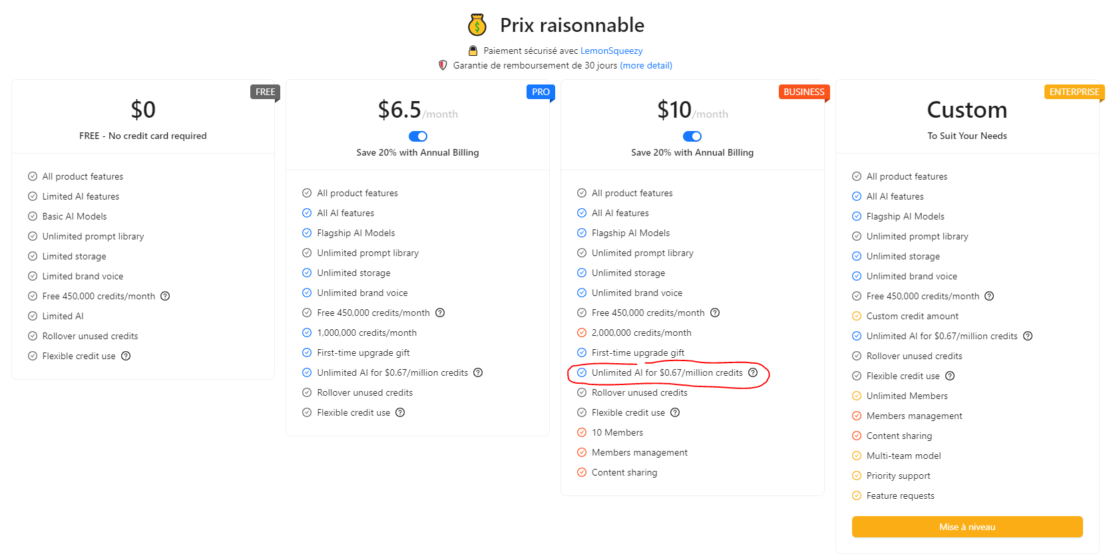Click the Mise à niveau upgrade button
The width and height of the screenshot is (1109, 560).
coord(967,527)
